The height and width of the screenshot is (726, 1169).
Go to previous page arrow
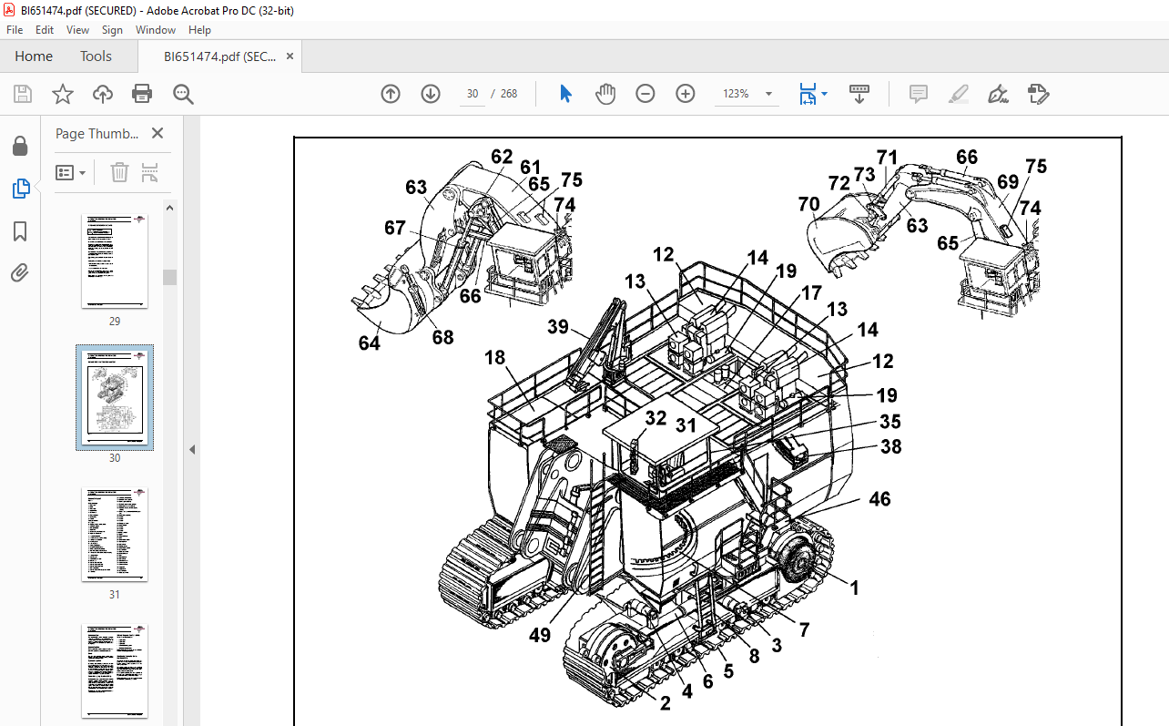coord(391,94)
